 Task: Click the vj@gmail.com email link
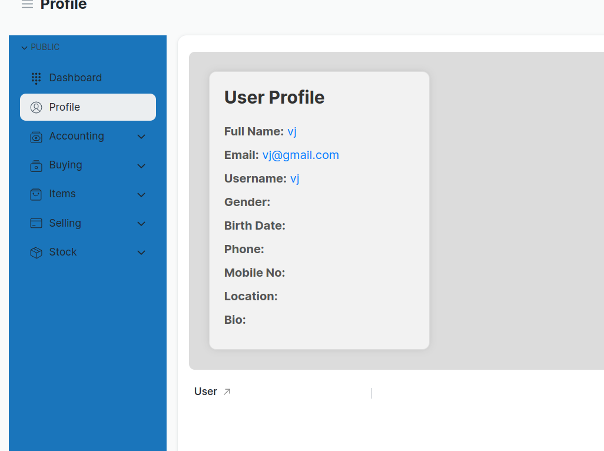coord(300,155)
